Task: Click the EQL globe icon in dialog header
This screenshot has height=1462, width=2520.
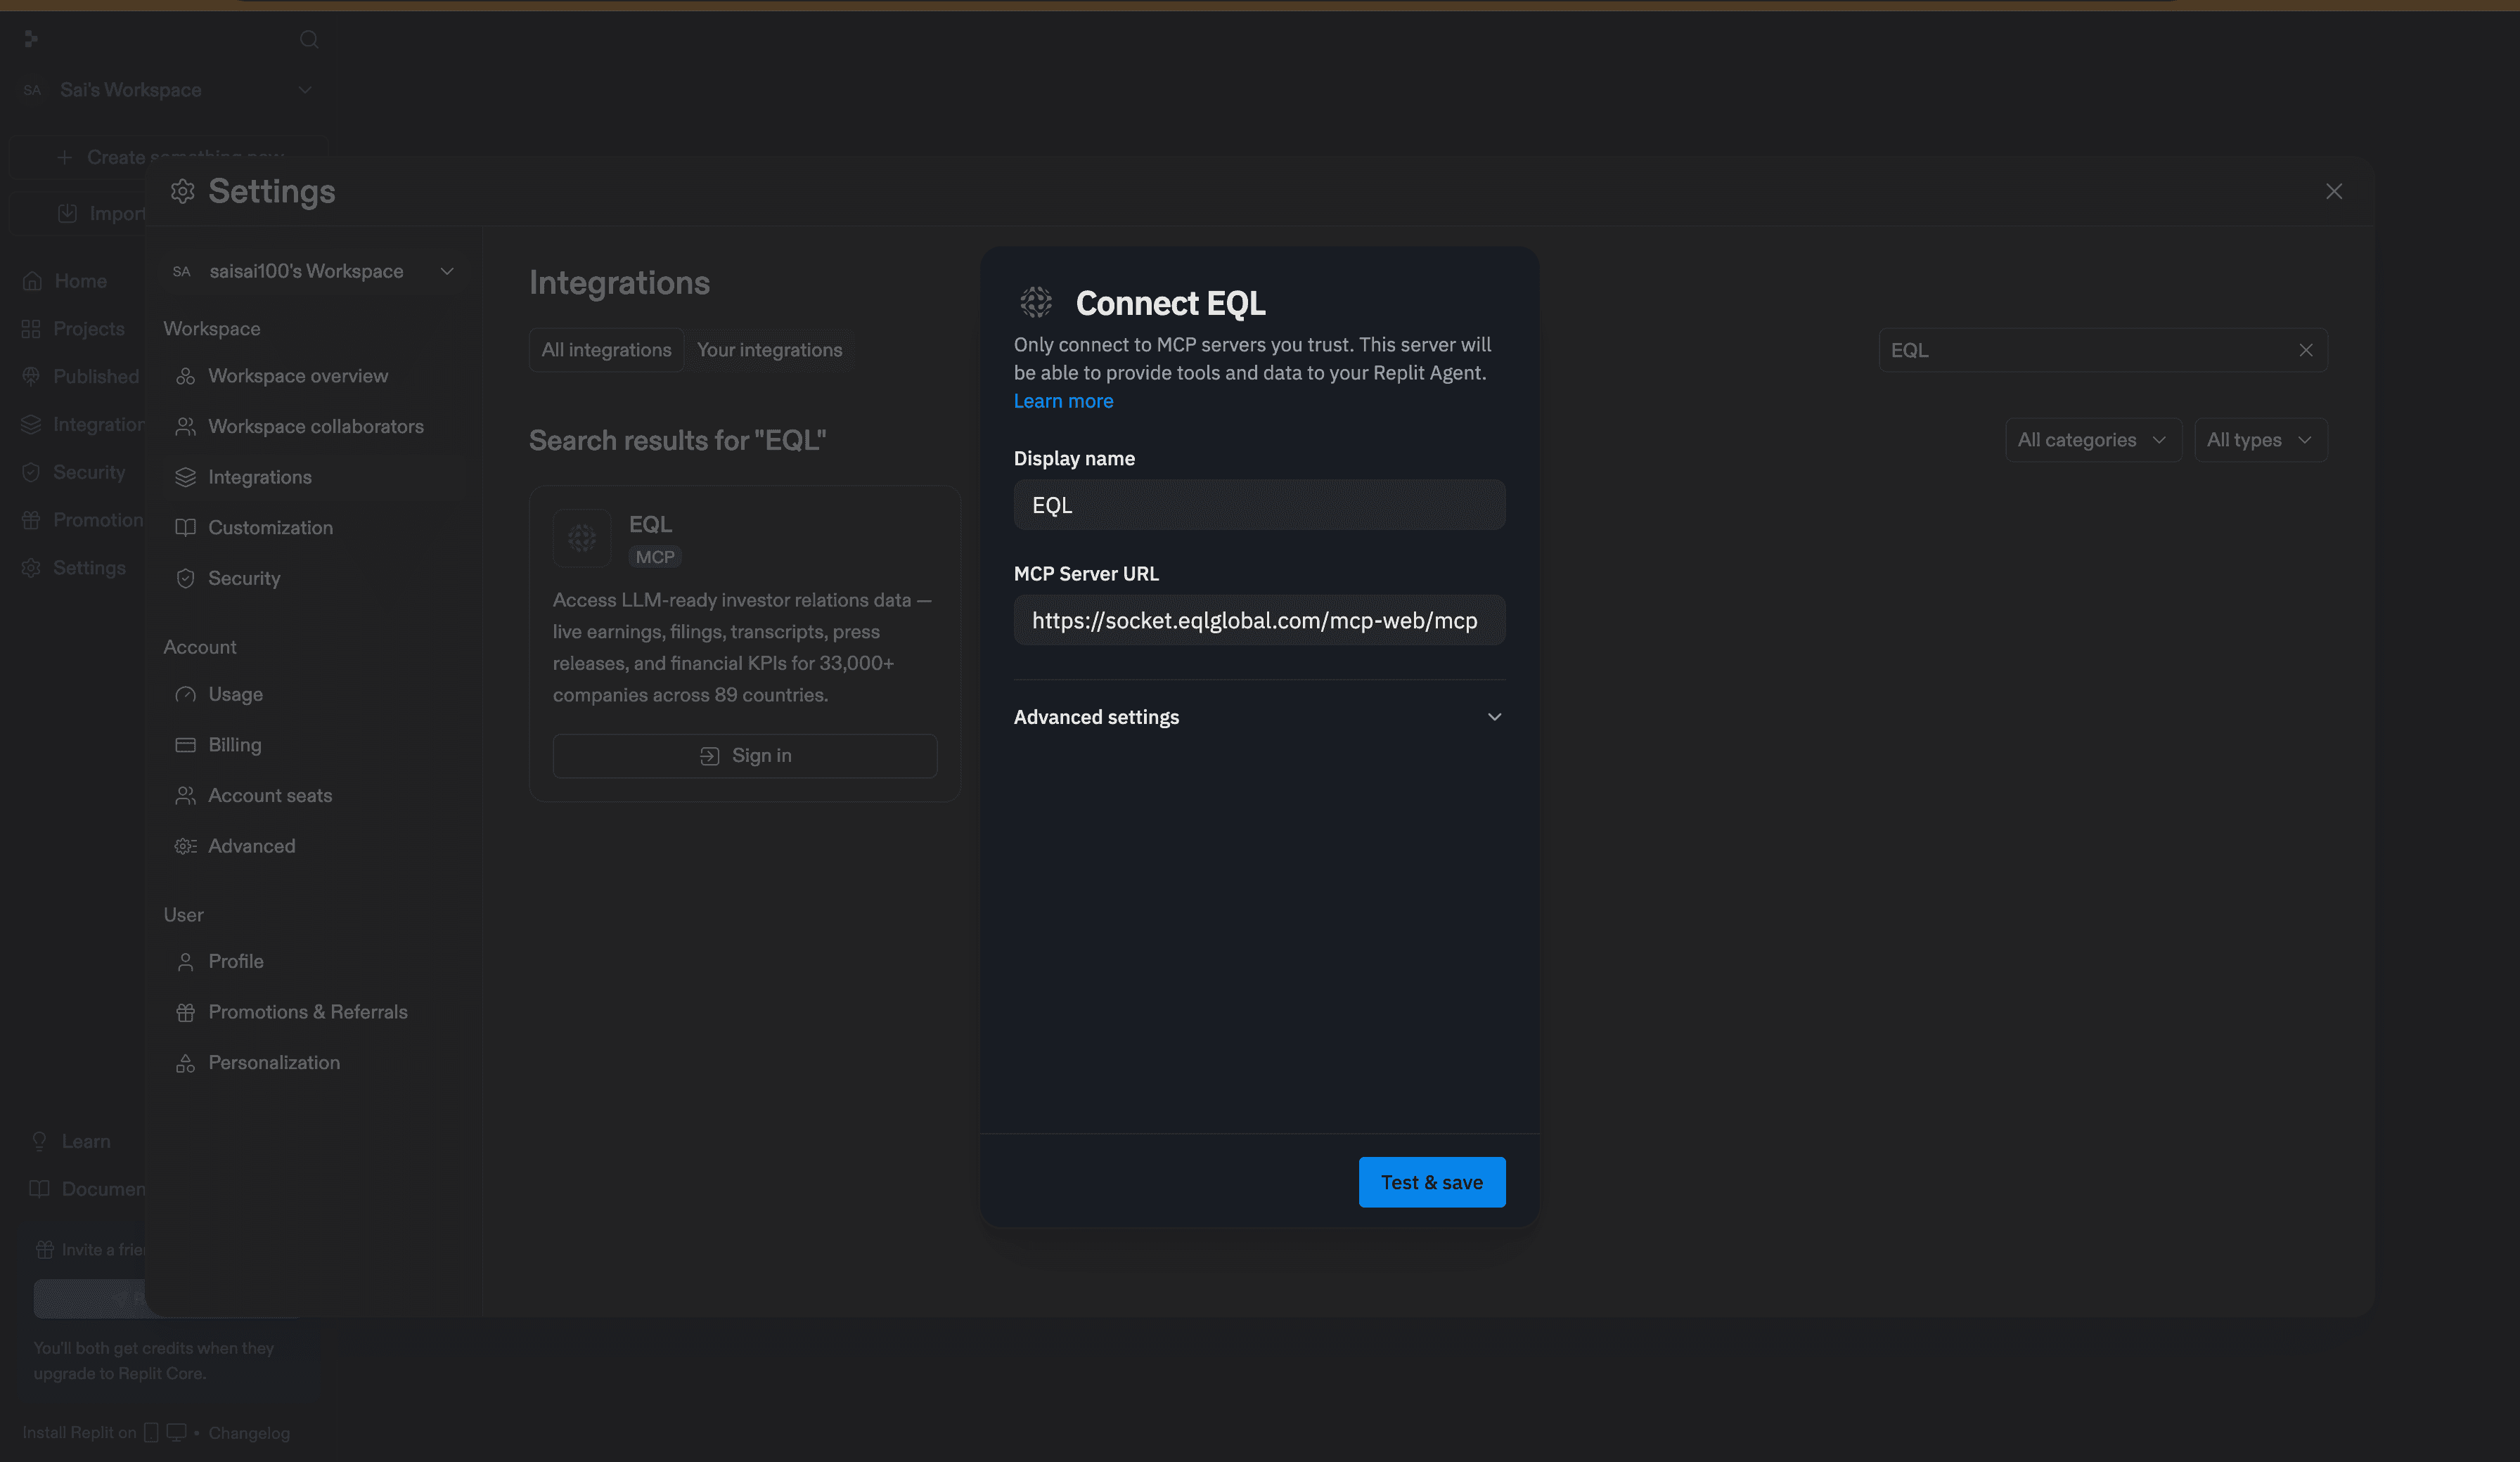Action: pos(1036,302)
